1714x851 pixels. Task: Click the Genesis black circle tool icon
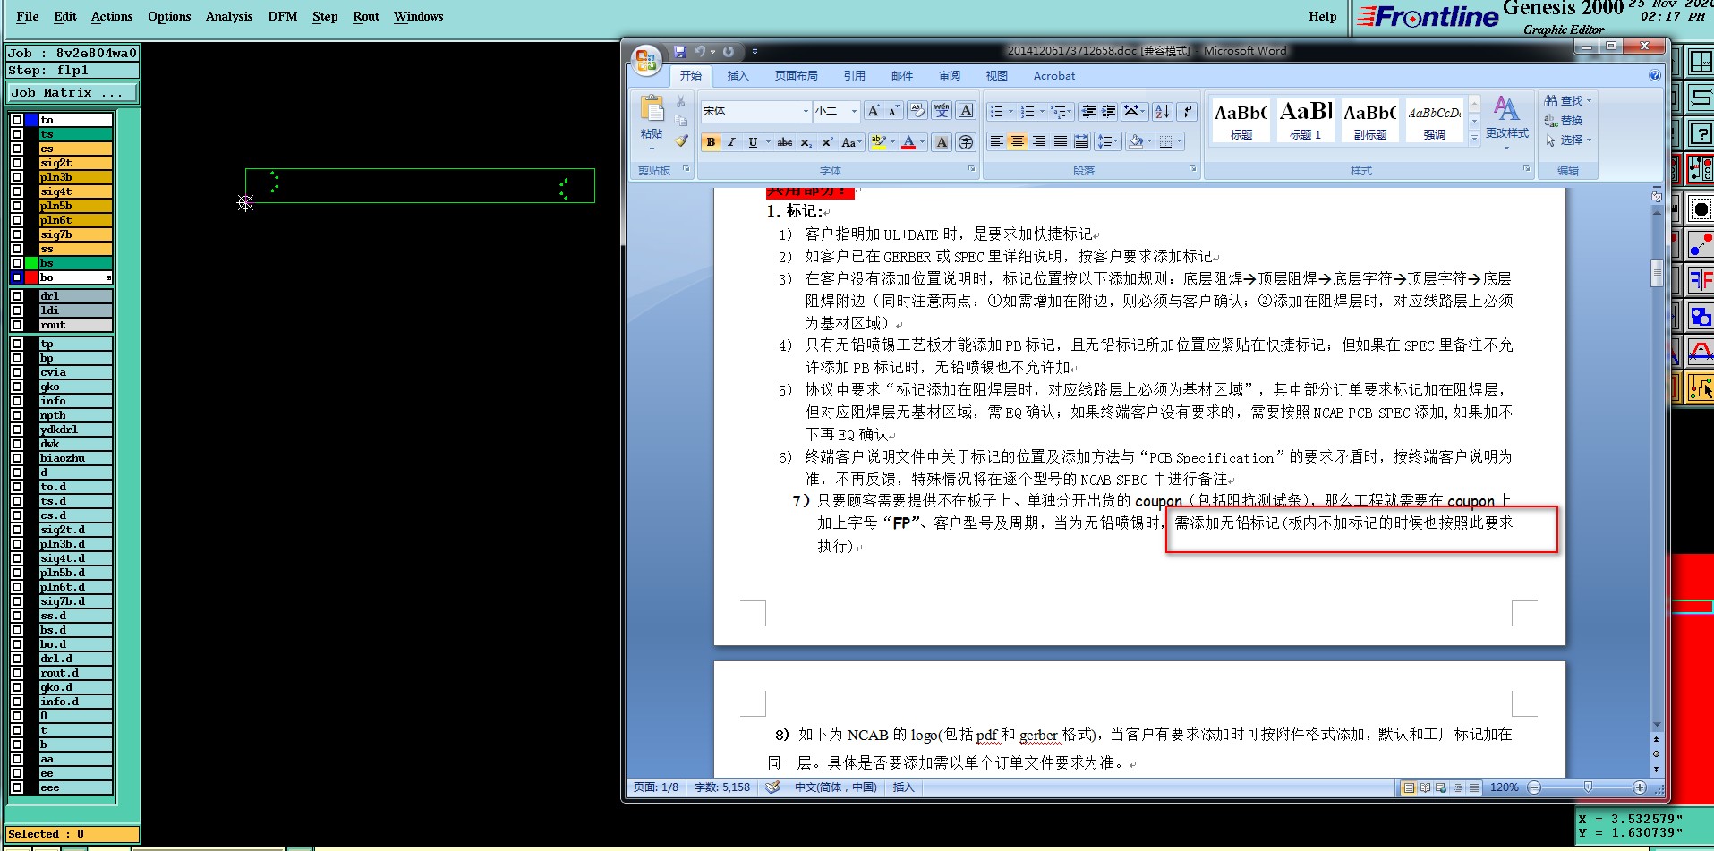1700,208
